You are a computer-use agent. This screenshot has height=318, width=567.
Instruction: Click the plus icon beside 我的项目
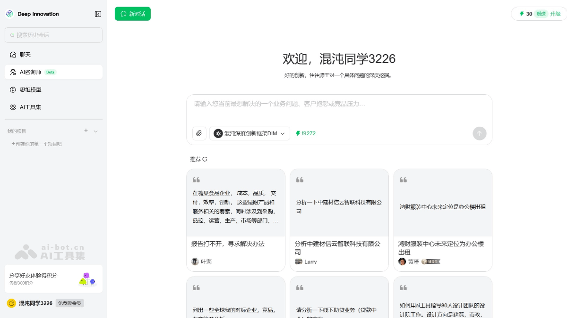(86, 130)
